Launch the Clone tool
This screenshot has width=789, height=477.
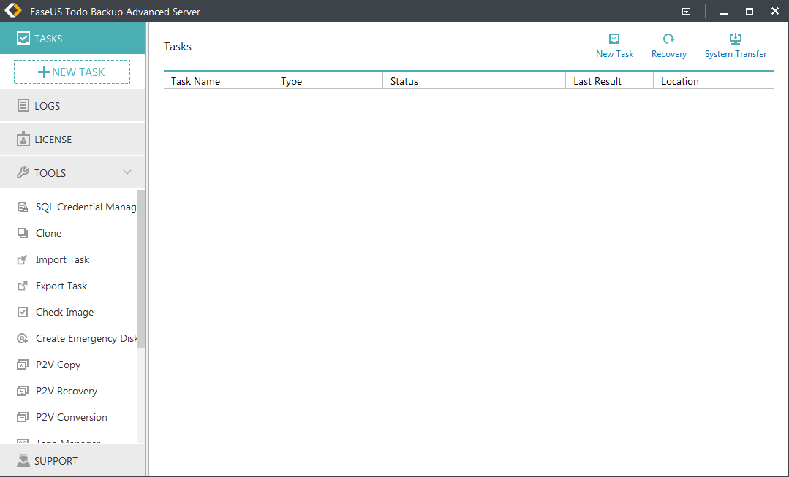coord(48,233)
